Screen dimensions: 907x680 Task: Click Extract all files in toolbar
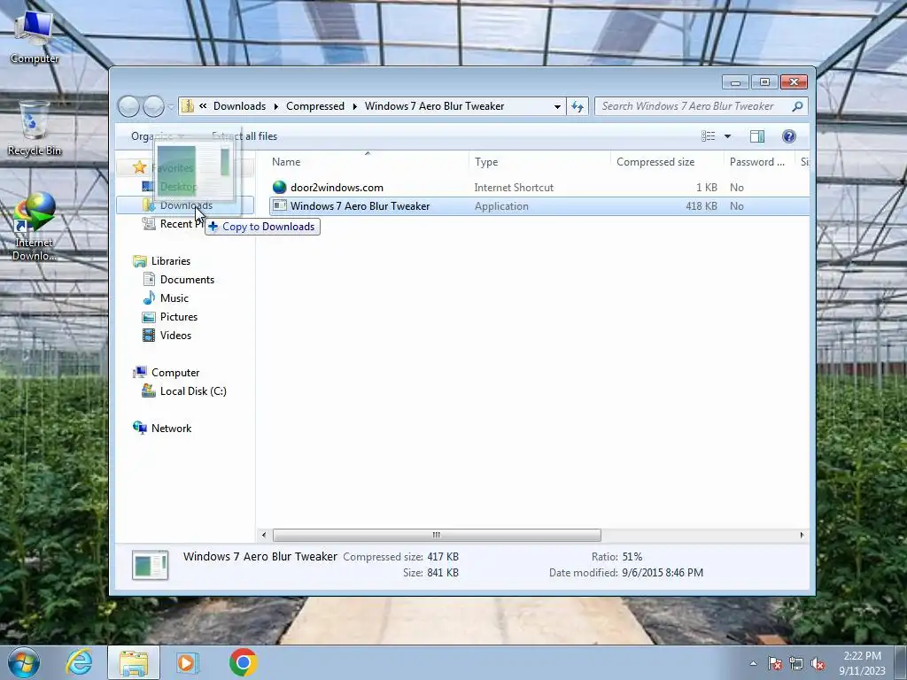(x=244, y=136)
